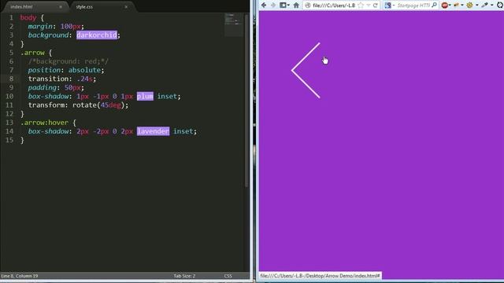Open the URL history dropdown arrow
Viewport: 504px width, 283px height.
pyautogui.click(x=369, y=6)
